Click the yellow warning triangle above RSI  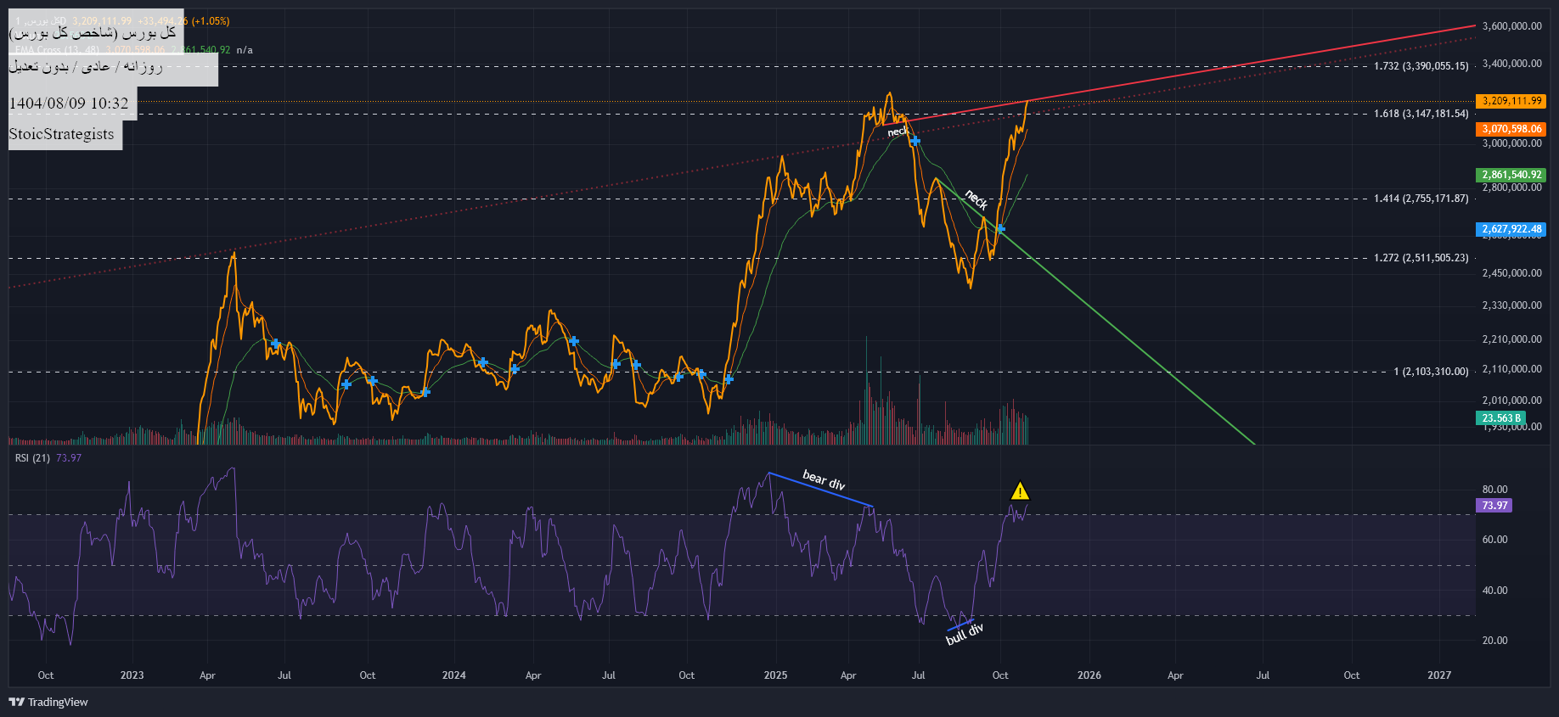tap(1020, 491)
